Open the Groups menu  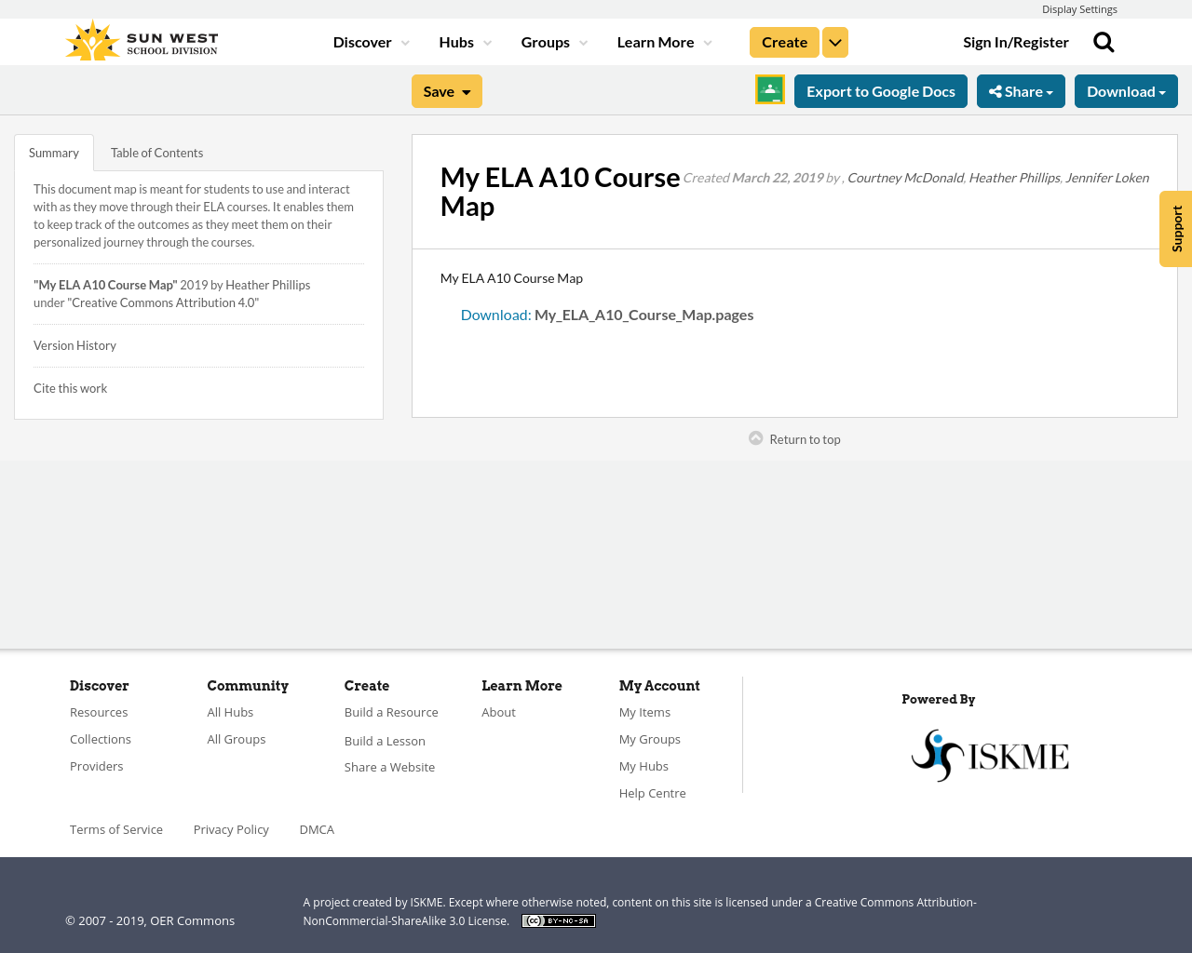[553, 41]
